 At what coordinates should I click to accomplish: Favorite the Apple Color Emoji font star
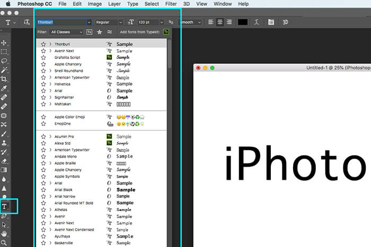(43, 117)
